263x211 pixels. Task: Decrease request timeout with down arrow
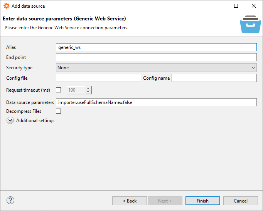pyautogui.click(x=88, y=92)
